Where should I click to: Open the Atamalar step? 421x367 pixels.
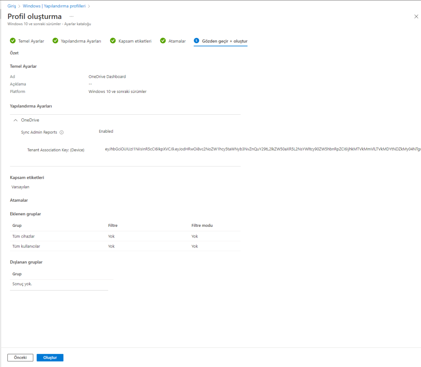tap(177, 41)
